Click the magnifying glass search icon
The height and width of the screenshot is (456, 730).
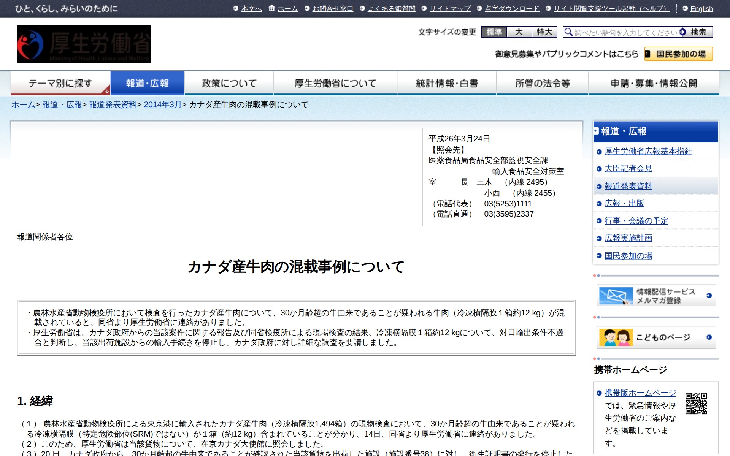click(x=568, y=32)
